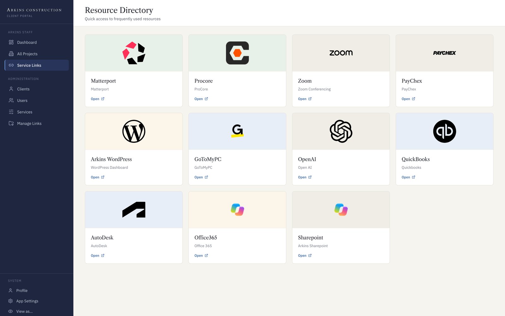
Task: Click the Procore logo icon
Action: pyautogui.click(x=237, y=53)
